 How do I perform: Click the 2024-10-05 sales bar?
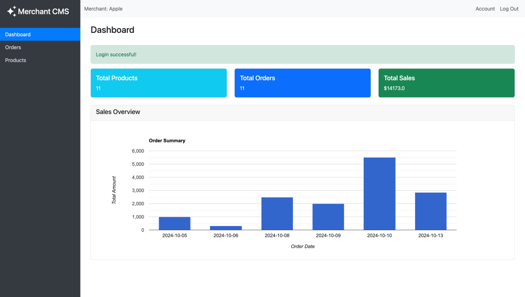[x=175, y=224]
